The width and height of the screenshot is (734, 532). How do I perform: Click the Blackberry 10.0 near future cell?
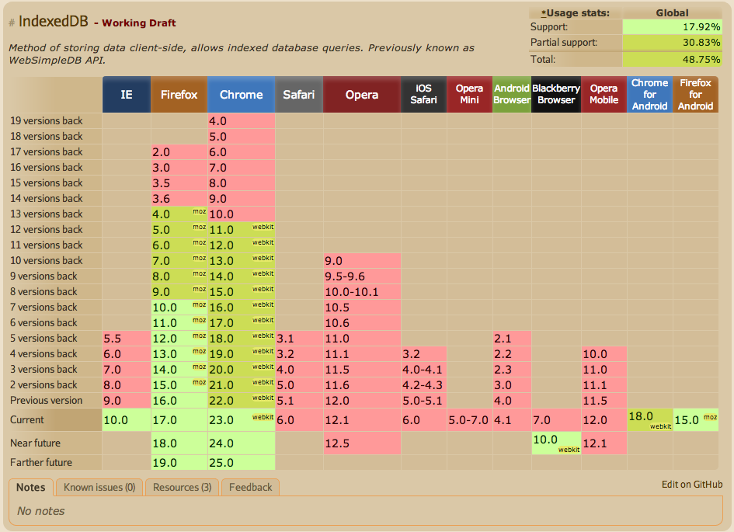pyautogui.click(x=556, y=443)
